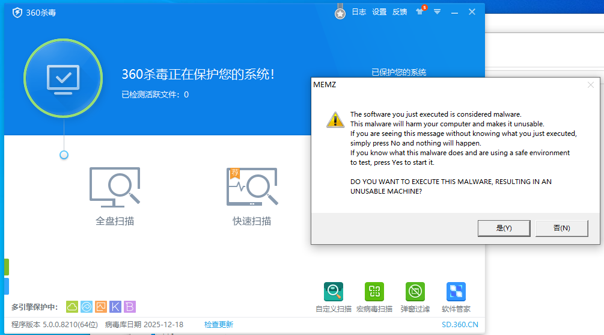Screen dimensions: 604x335
Task: Open the skin shirt icon with badge
Action: [420, 11]
